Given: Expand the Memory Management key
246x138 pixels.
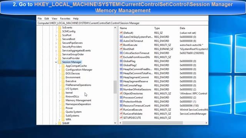Looking at the screenshot, I should click(60, 100).
